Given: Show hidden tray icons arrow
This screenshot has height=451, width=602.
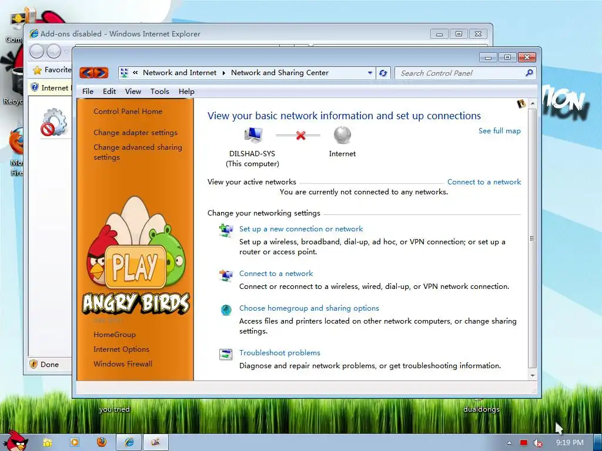Looking at the screenshot, I should pyautogui.click(x=509, y=443).
